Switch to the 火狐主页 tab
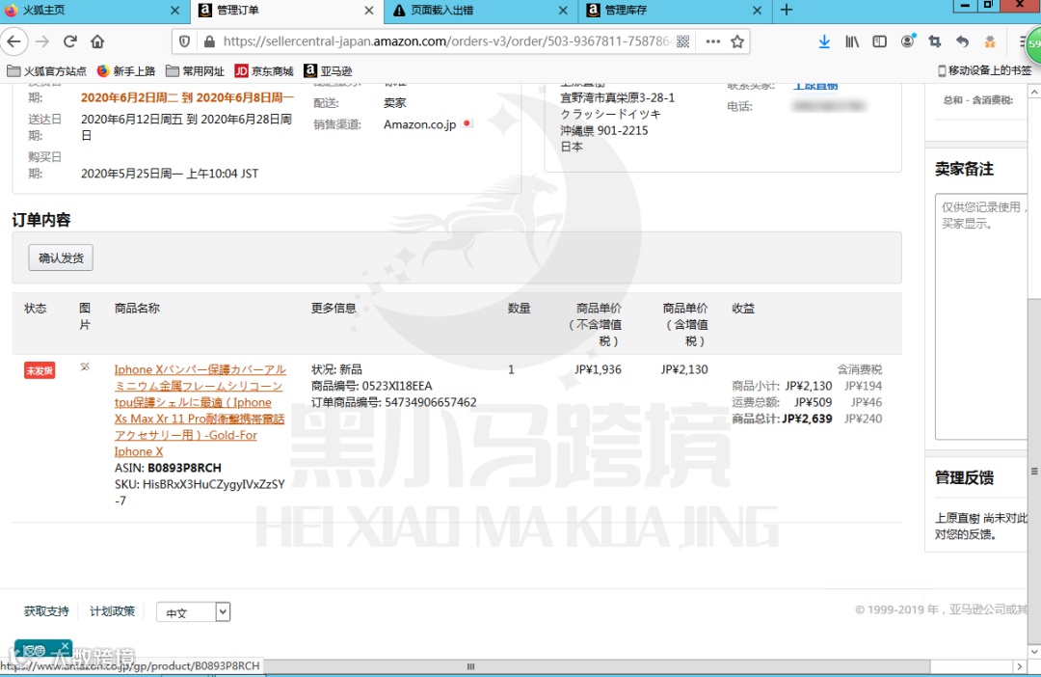Viewport: 1041px width, 677px height. point(93,10)
